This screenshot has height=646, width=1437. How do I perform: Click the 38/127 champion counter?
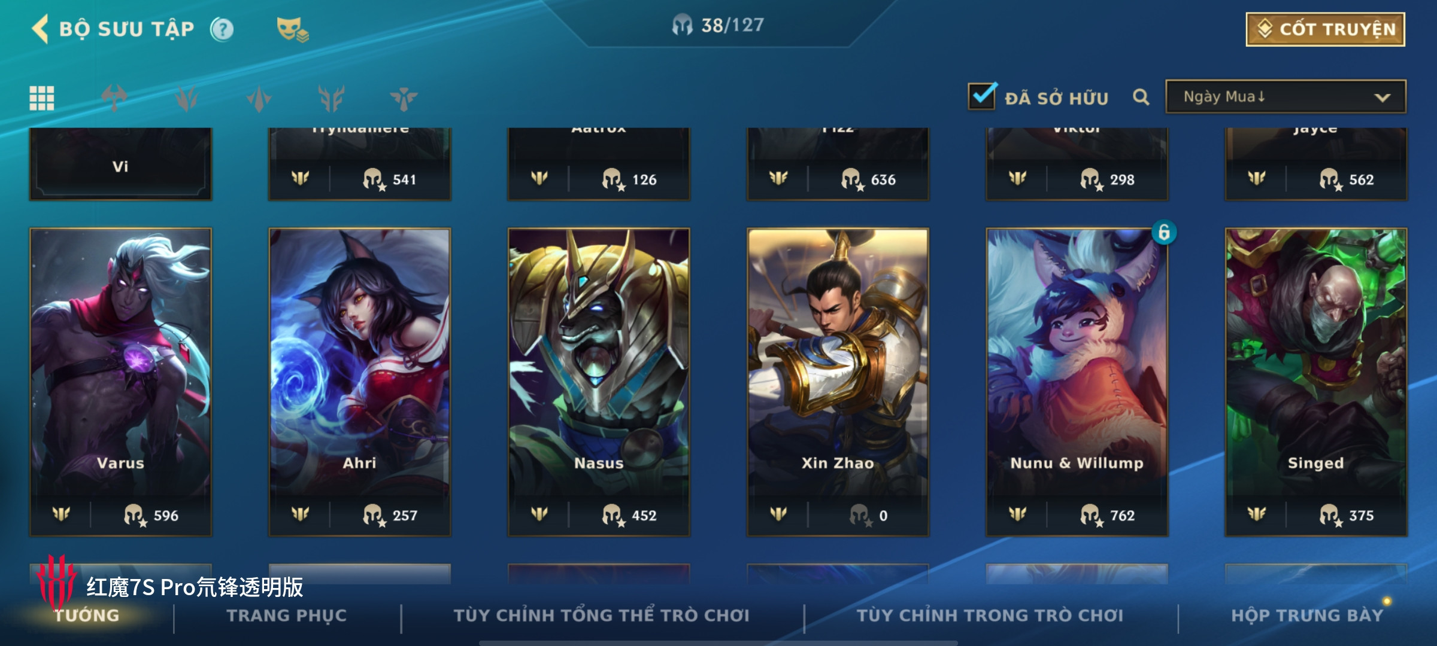point(718,25)
